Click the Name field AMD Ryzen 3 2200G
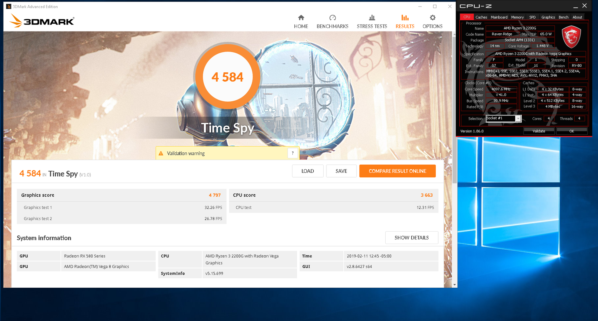The height and width of the screenshot is (321, 598). point(520,28)
